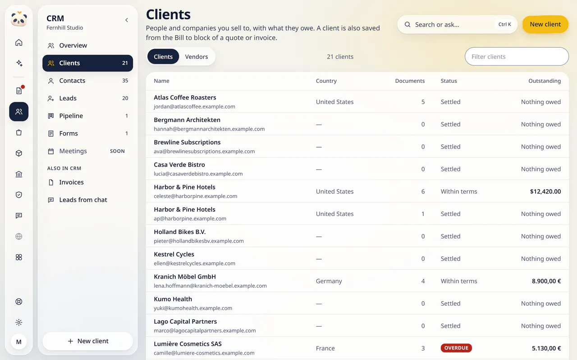Click the OVERDUE badge for Lumière Cosmetics
The image size is (577, 360).
pyautogui.click(x=456, y=348)
